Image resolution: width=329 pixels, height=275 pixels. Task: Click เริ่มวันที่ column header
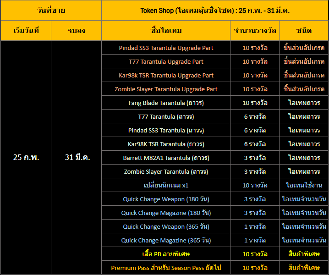pyautogui.click(x=26, y=31)
